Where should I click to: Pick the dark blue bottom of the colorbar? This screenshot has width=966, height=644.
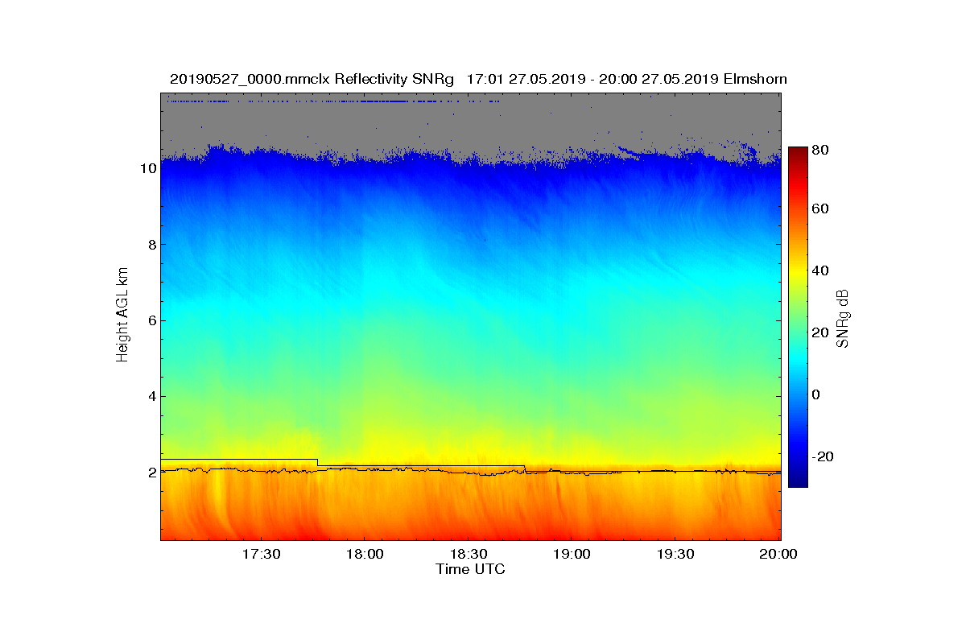pyautogui.click(x=798, y=481)
